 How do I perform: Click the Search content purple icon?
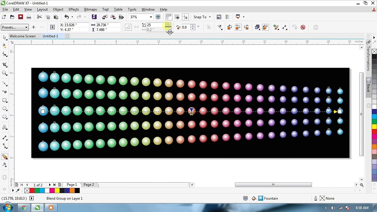click(x=94, y=17)
